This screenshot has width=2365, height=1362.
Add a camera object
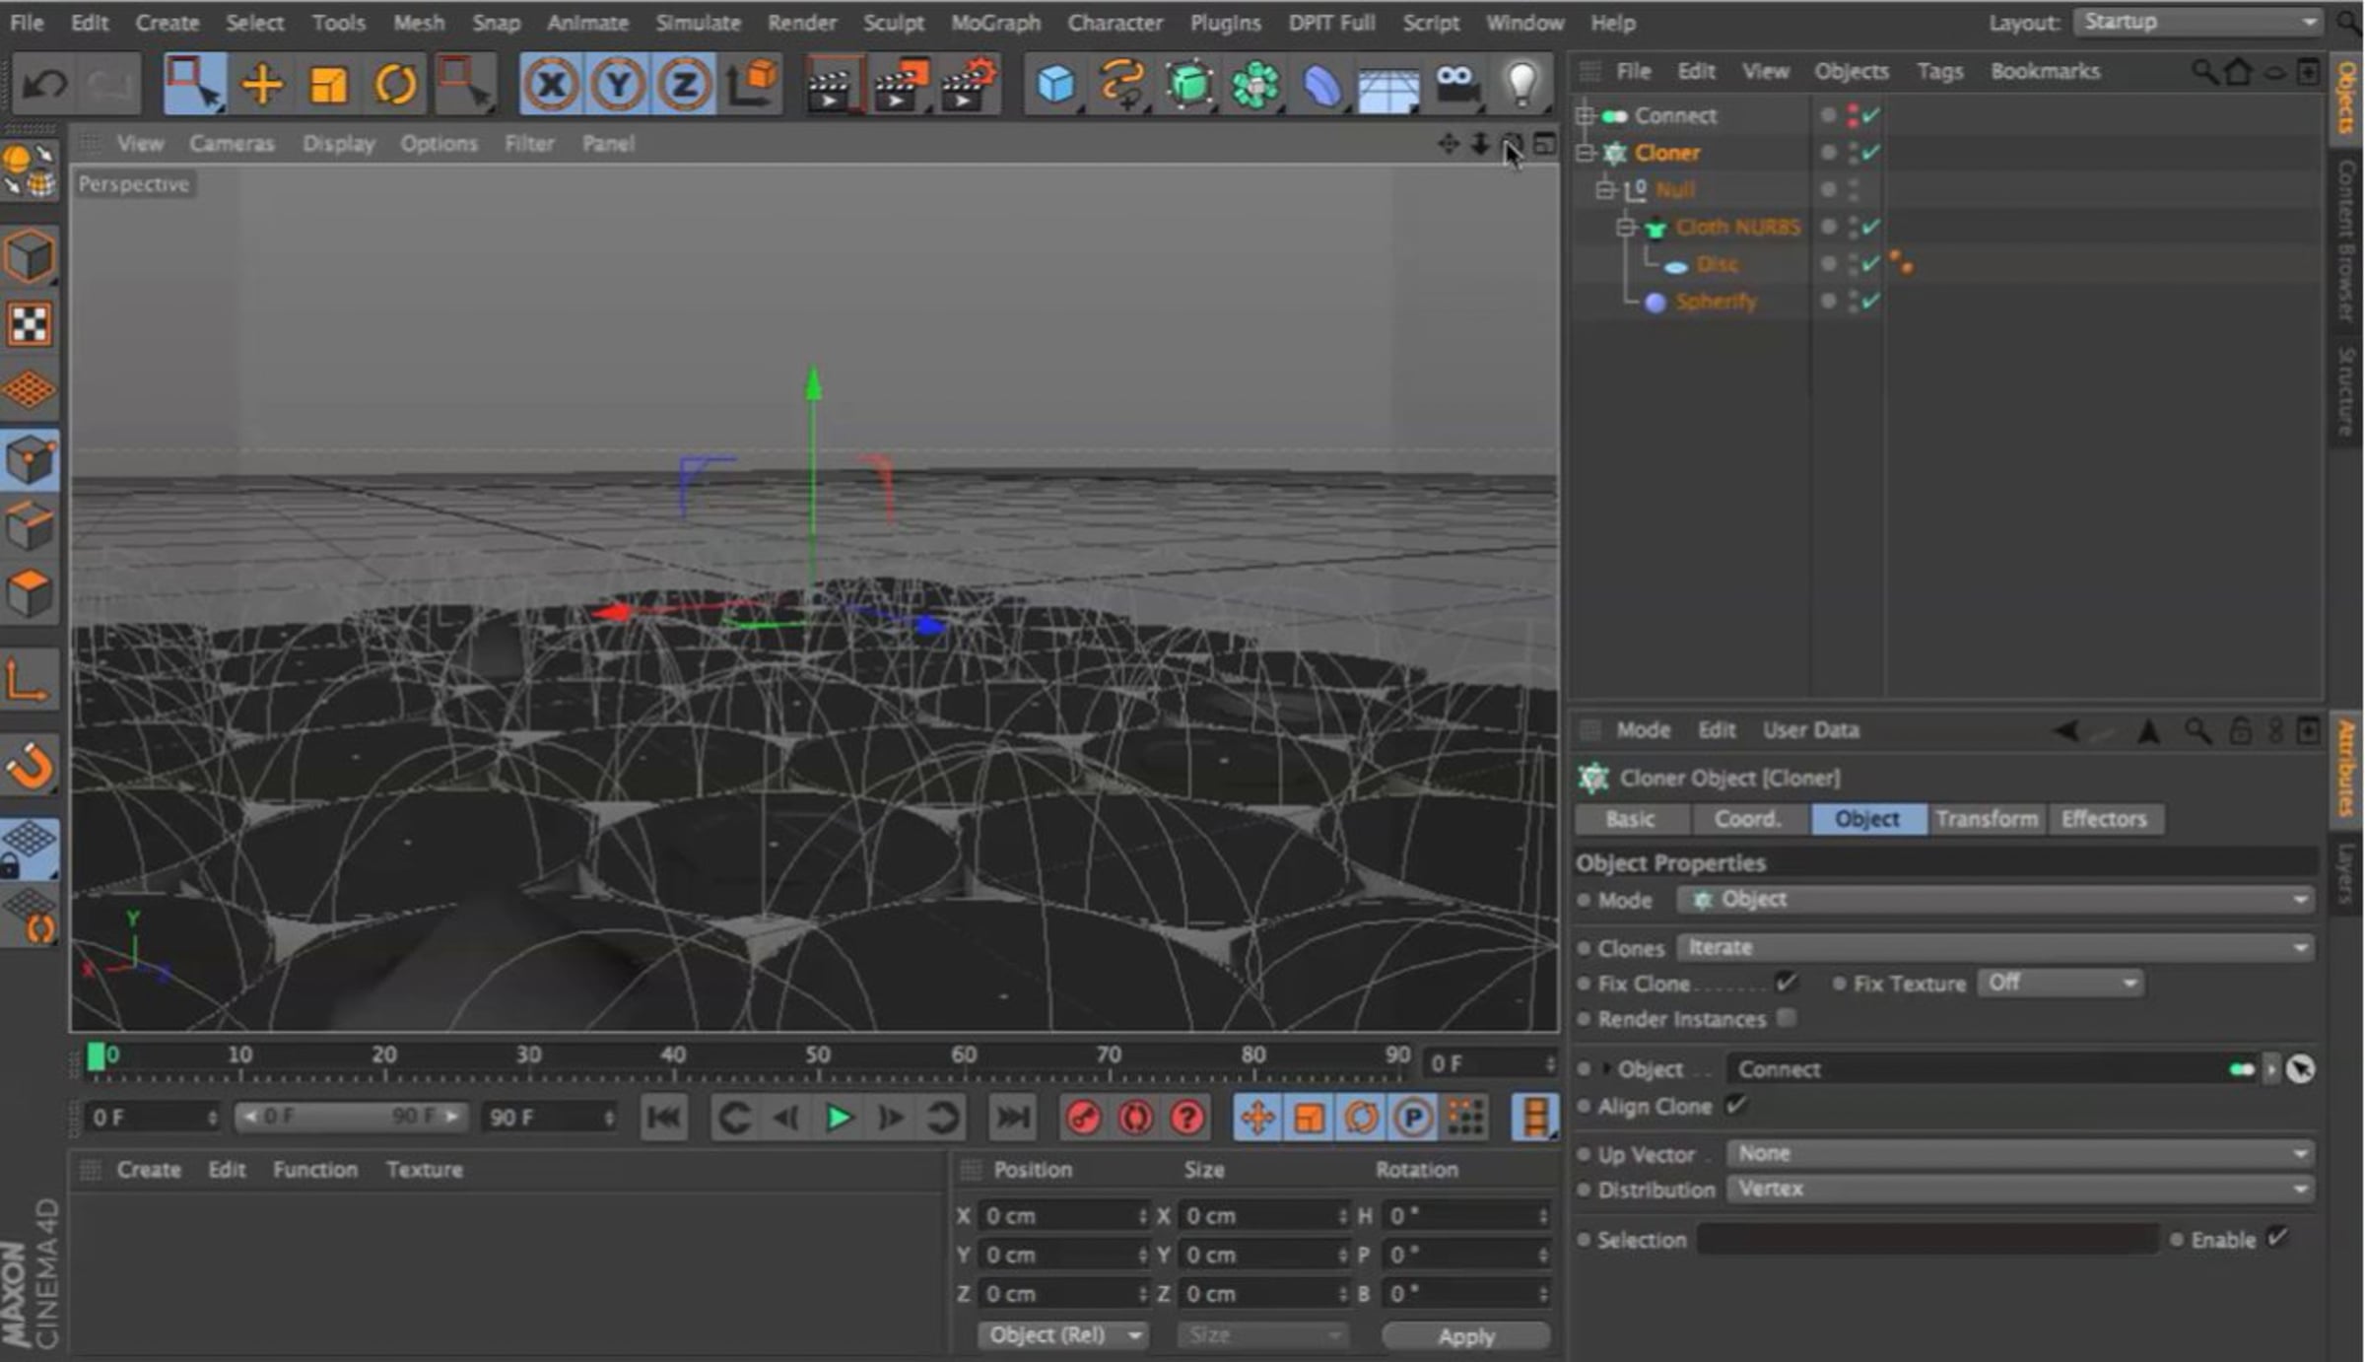tap(1455, 85)
